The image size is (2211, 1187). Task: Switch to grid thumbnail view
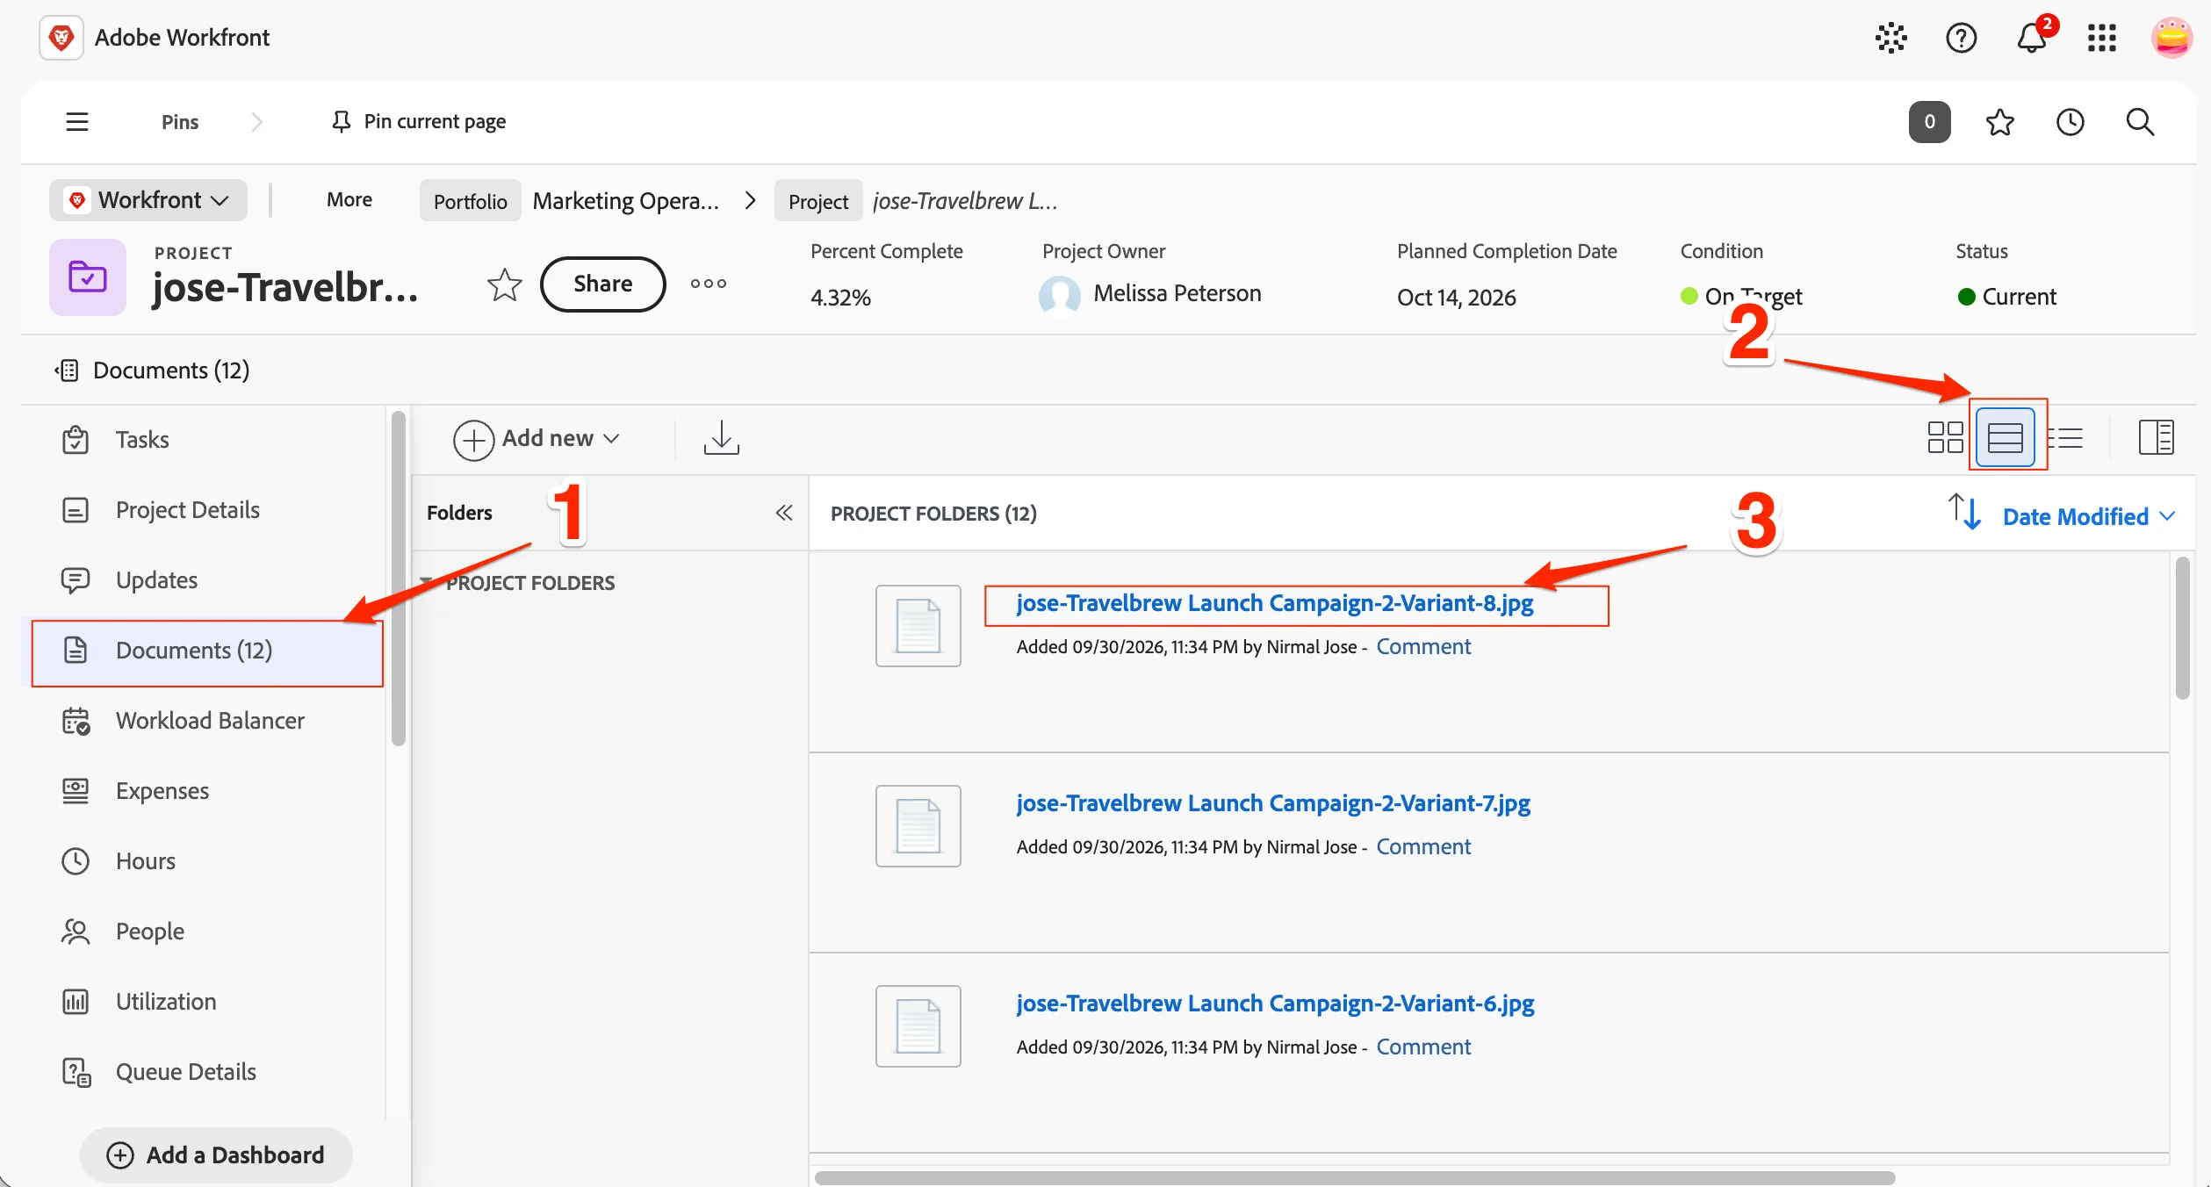coord(1945,437)
